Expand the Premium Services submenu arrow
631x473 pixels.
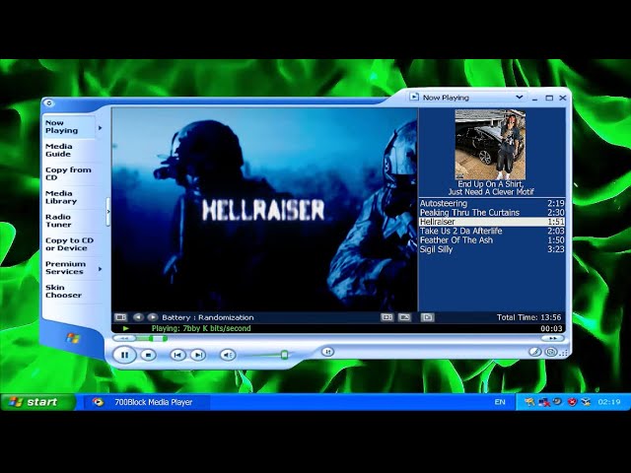click(x=101, y=268)
